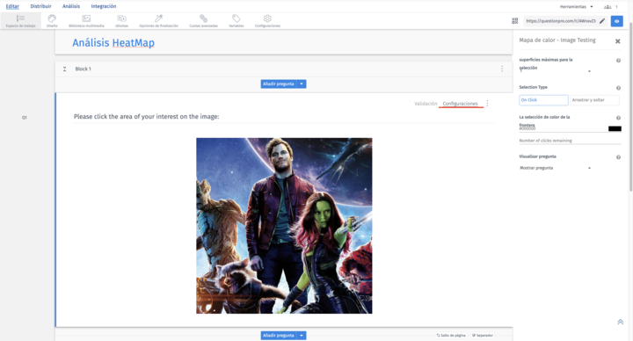This screenshot has height=341, width=633.
Task: Jump to top with double chevron icon
Action: click(x=621, y=322)
